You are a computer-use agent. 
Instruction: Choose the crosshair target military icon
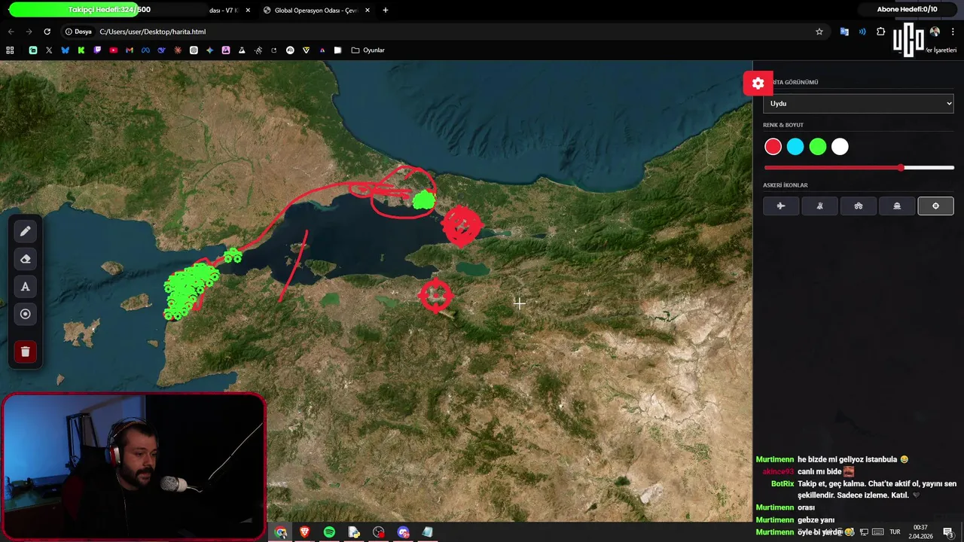(935, 206)
